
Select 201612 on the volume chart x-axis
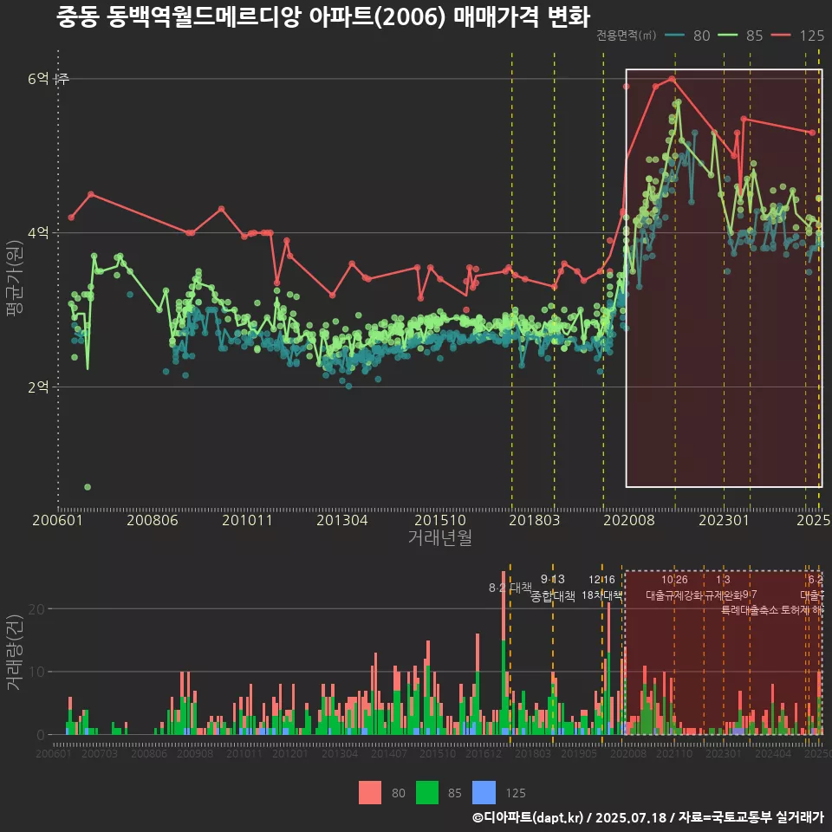click(x=484, y=753)
